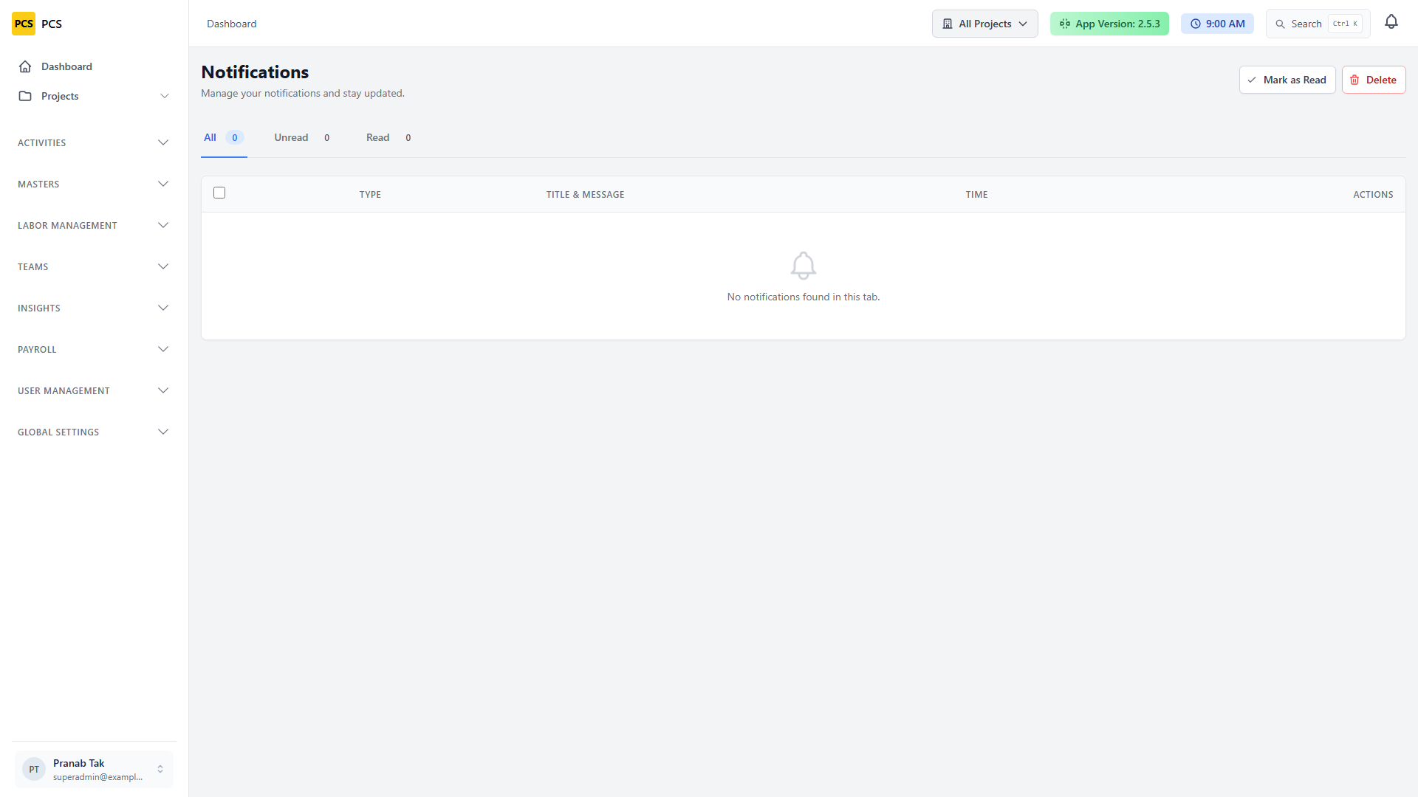Click the search magnifier icon
This screenshot has height=797, width=1418.
tap(1281, 24)
